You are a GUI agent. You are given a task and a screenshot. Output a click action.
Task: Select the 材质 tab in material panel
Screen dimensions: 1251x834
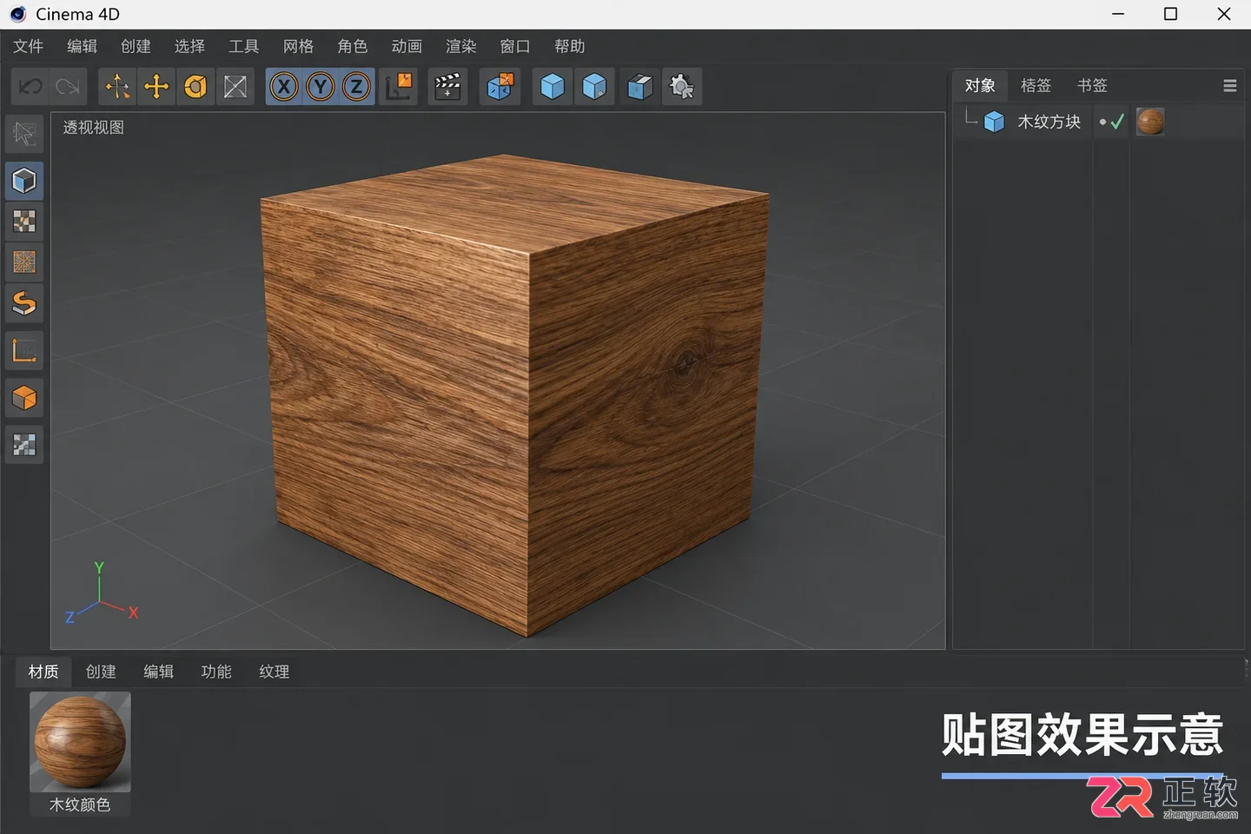tap(43, 672)
